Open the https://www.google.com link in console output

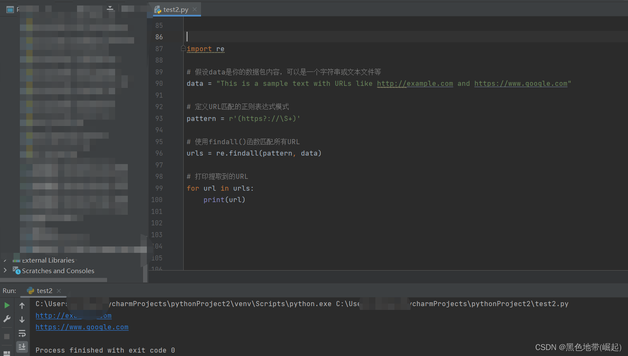[82, 327]
